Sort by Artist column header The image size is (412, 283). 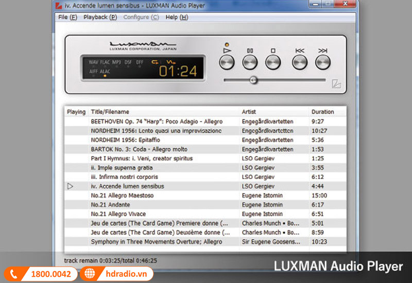(274, 112)
